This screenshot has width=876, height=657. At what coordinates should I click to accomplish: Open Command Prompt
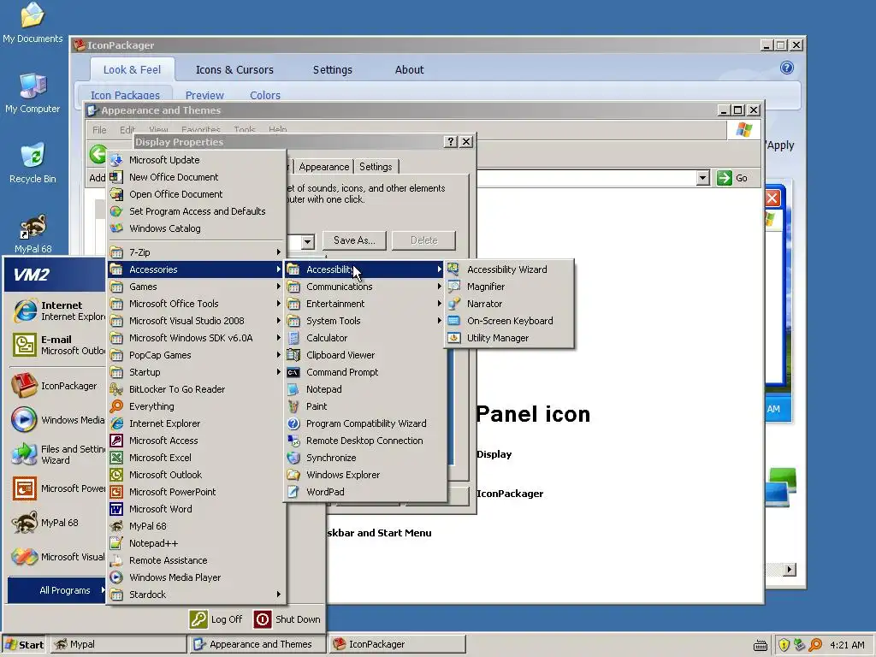click(x=365, y=372)
